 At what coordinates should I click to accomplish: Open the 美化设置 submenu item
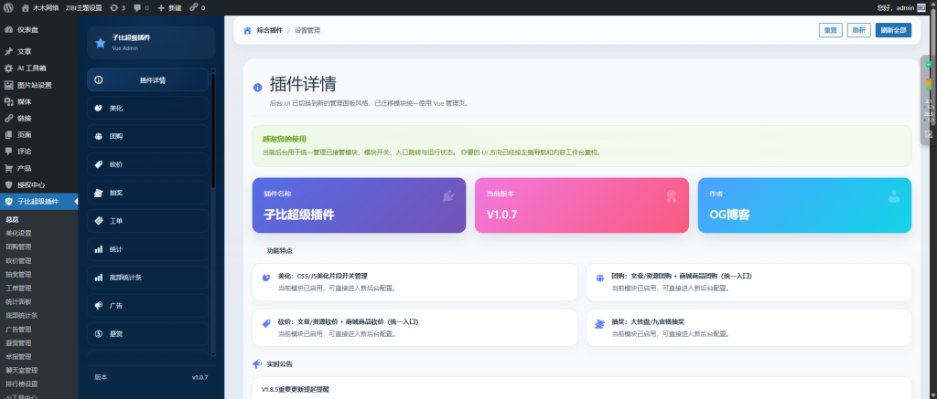pyautogui.click(x=18, y=233)
